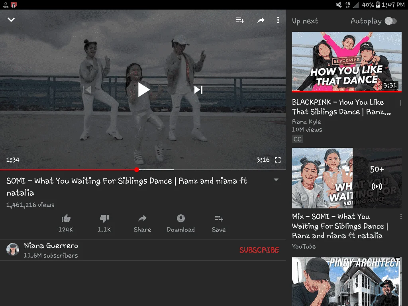Viewport: 408px width, 306px height.
Task: Tap the 1:34 elapsed time label
Action: coord(13,160)
